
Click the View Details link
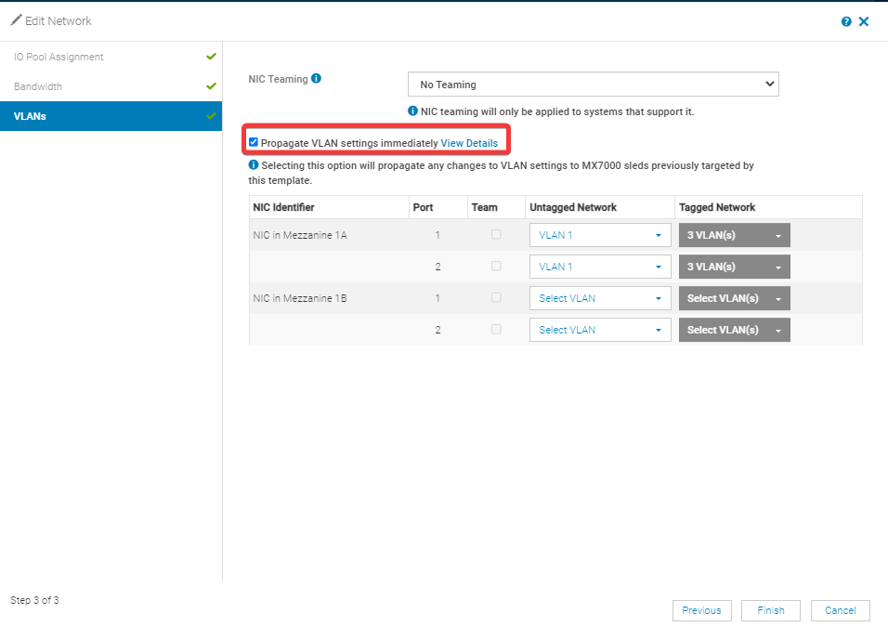click(469, 143)
